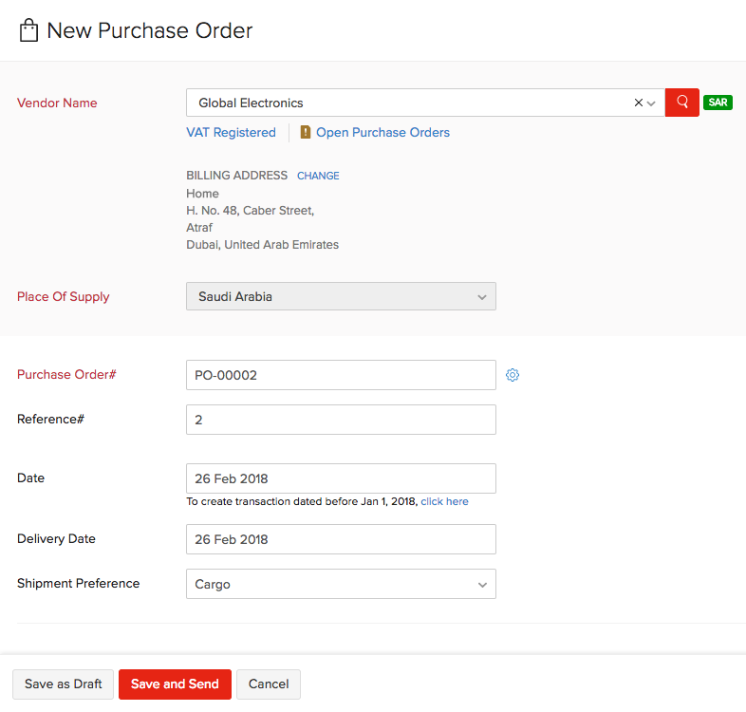Select the Date field showing 26 Feb 2018

coord(341,478)
